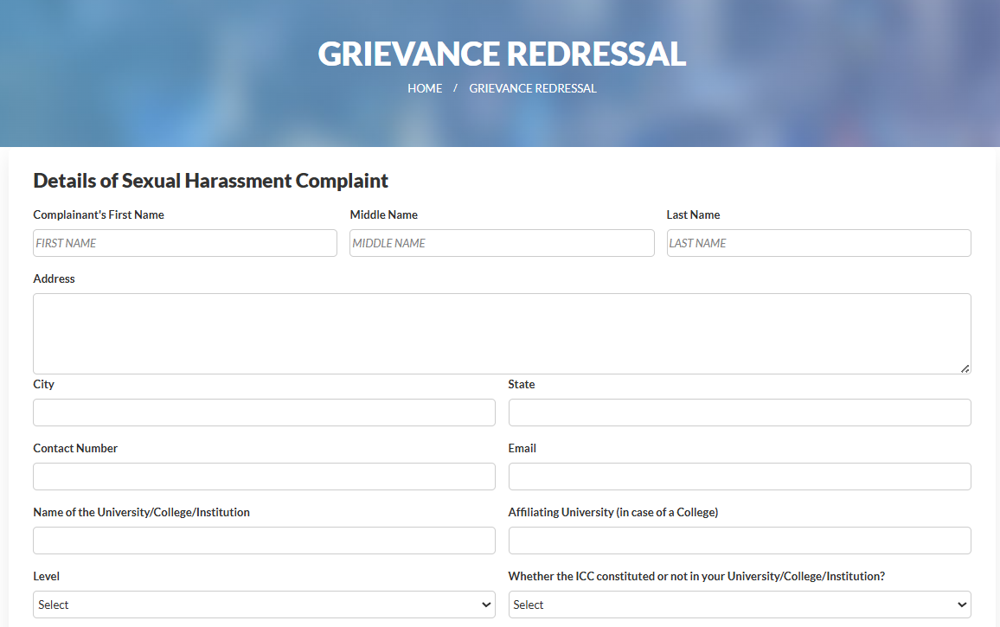
Task: Click the 'Details of Sexual Harassment Complaint' heading
Action: pyautogui.click(x=210, y=181)
